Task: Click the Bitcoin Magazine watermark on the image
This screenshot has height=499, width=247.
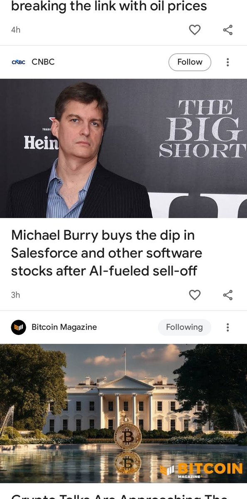Action: pos(201,470)
